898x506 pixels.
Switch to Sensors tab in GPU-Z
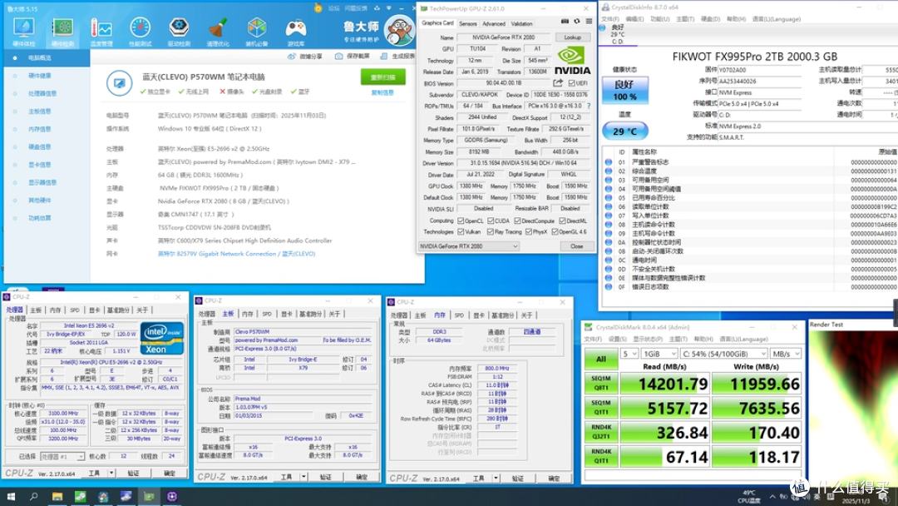pos(467,24)
